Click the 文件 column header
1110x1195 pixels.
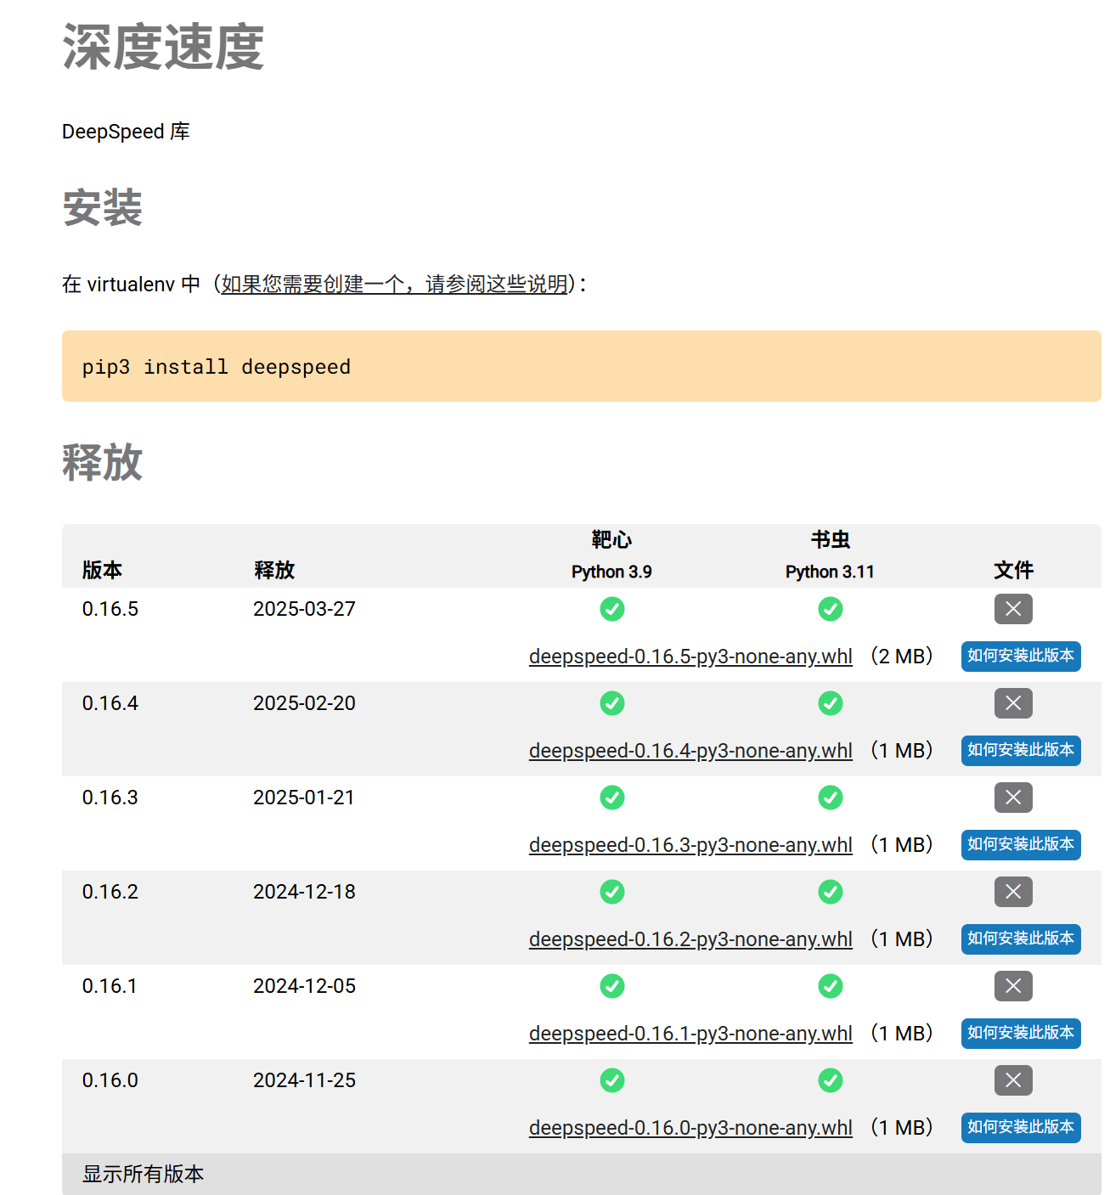point(1013,570)
